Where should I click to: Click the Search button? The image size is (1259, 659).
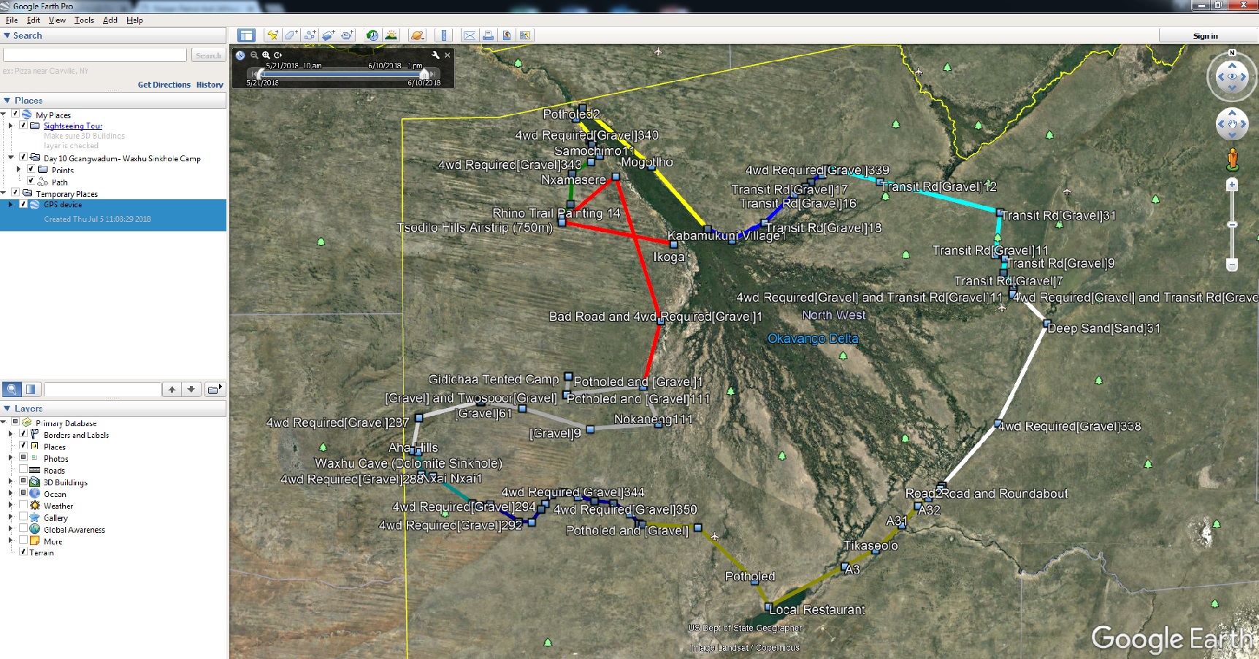coord(208,55)
